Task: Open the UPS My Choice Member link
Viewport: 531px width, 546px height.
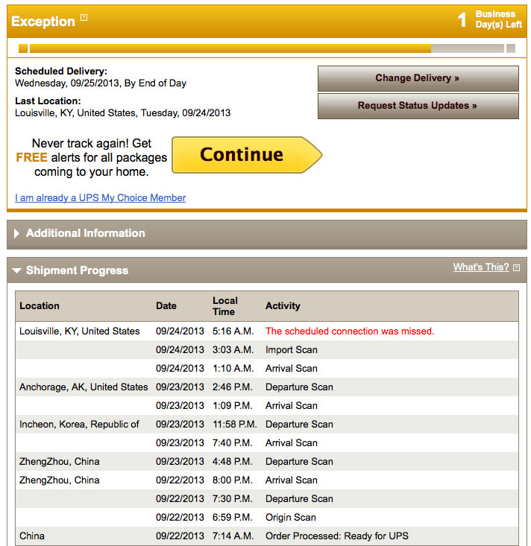Action: (x=101, y=198)
